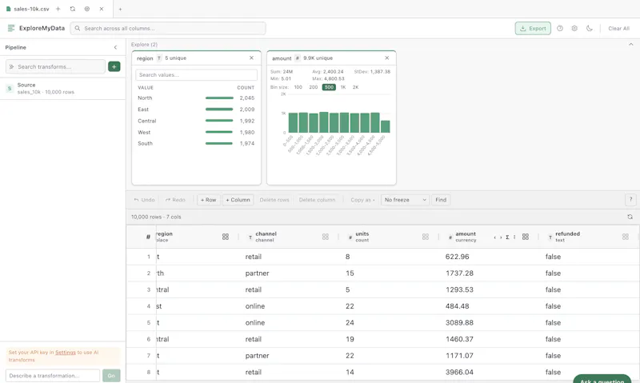Viewport: 640px width, 383px height.
Task: Select the North value row
Action: (196, 98)
